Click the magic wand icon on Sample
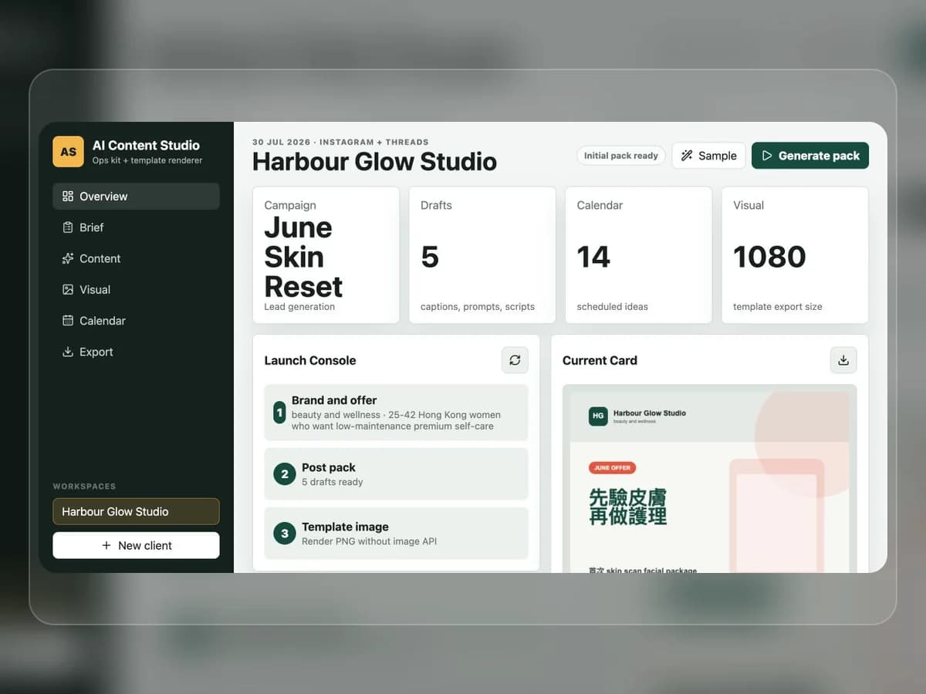The width and height of the screenshot is (926, 694). click(x=687, y=156)
